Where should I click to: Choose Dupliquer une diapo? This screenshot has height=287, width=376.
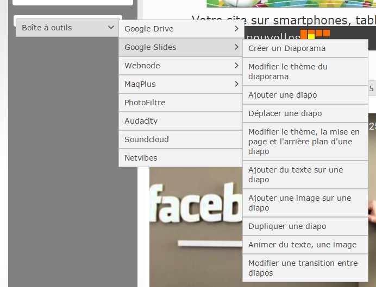click(x=305, y=226)
